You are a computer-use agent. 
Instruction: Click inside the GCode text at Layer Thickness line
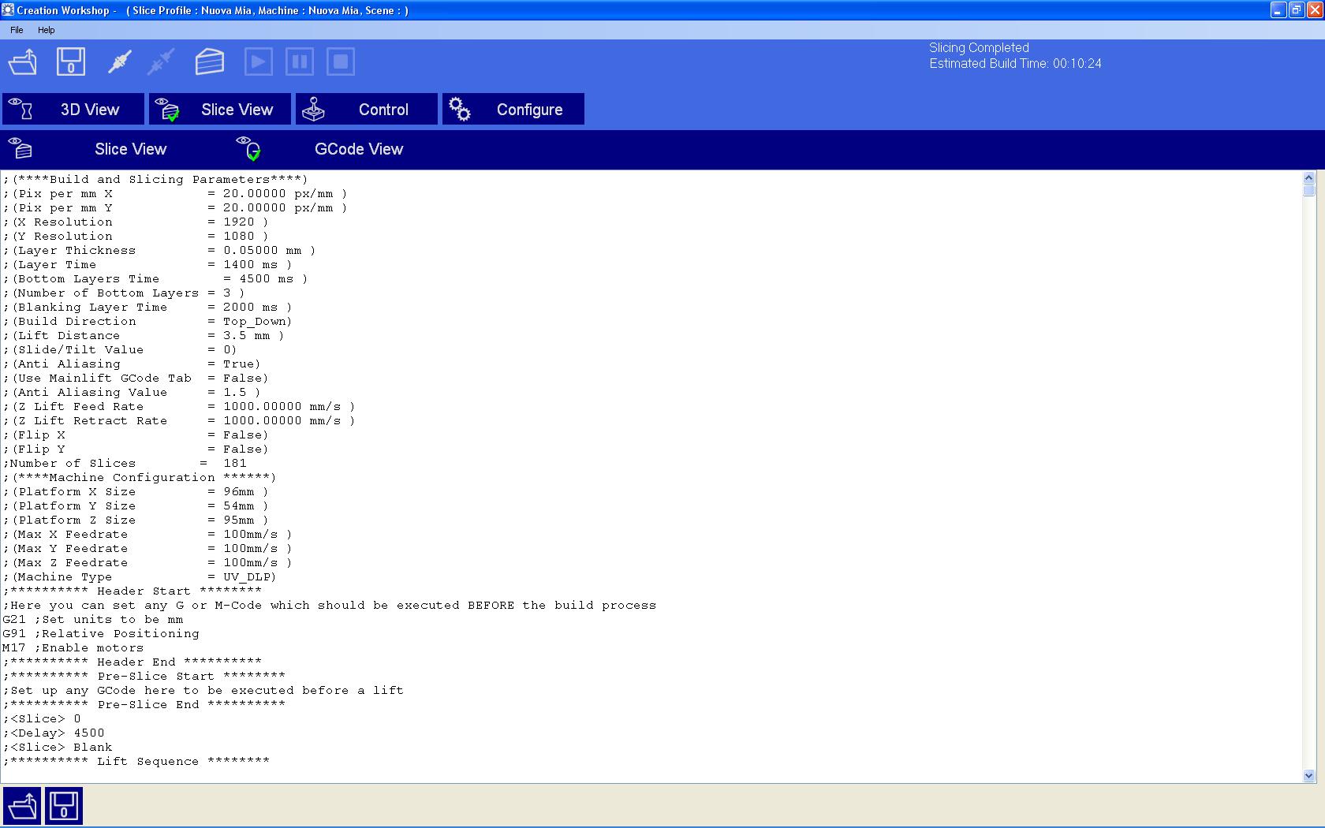(158, 251)
